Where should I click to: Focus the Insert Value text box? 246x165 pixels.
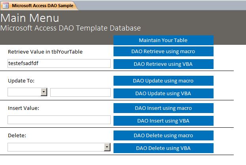coord(59,120)
